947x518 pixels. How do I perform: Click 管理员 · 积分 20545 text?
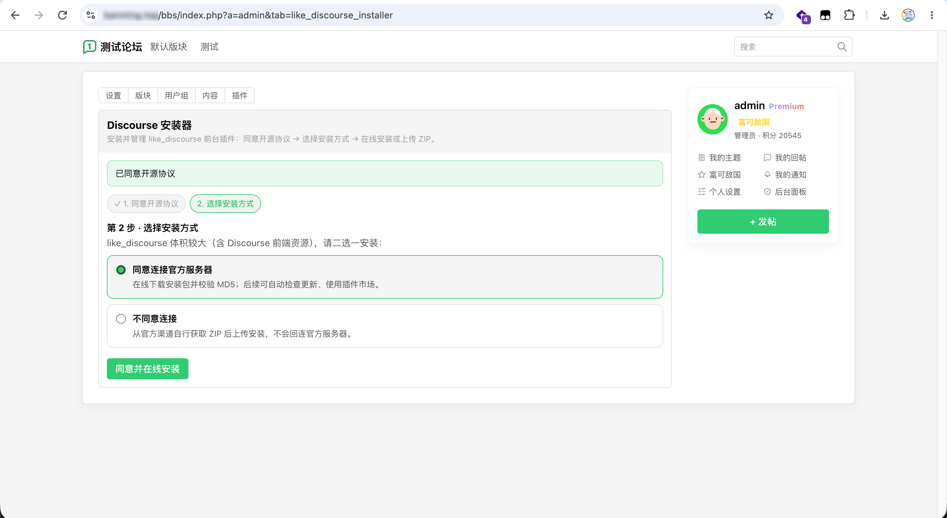coord(767,135)
